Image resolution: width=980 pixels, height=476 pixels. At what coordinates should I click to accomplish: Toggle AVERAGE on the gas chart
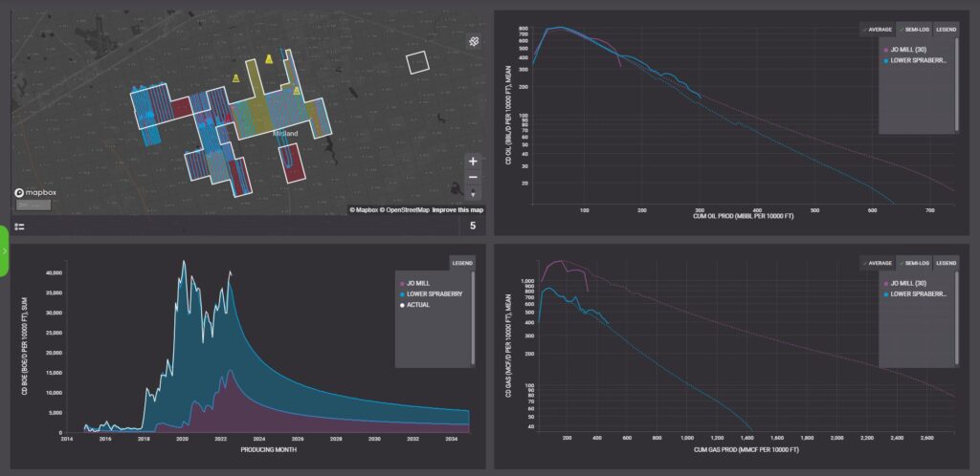[877, 263]
